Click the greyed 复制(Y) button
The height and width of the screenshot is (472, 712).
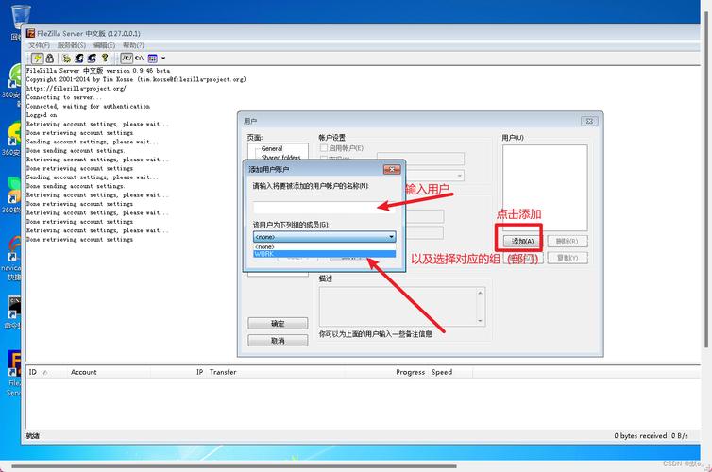point(568,259)
